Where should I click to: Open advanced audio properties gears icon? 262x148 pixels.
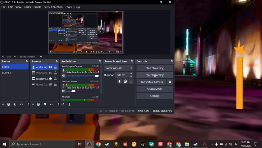63,104
